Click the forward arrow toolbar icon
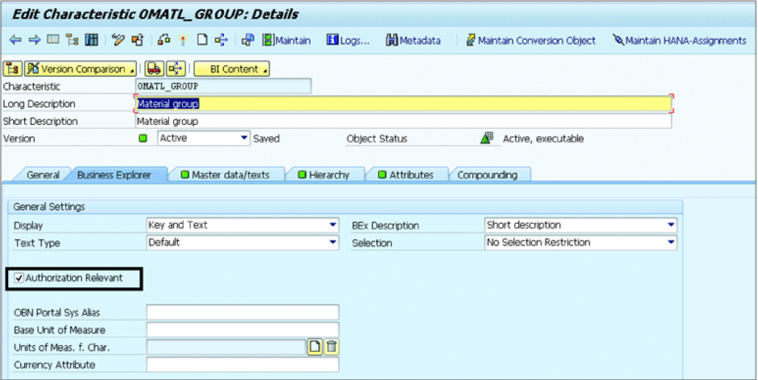758x380 pixels. click(x=34, y=40)
